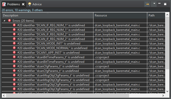Click the vertical scrollbar down arrow
Viewport: 171px width, 99px height.
(167, 91)
